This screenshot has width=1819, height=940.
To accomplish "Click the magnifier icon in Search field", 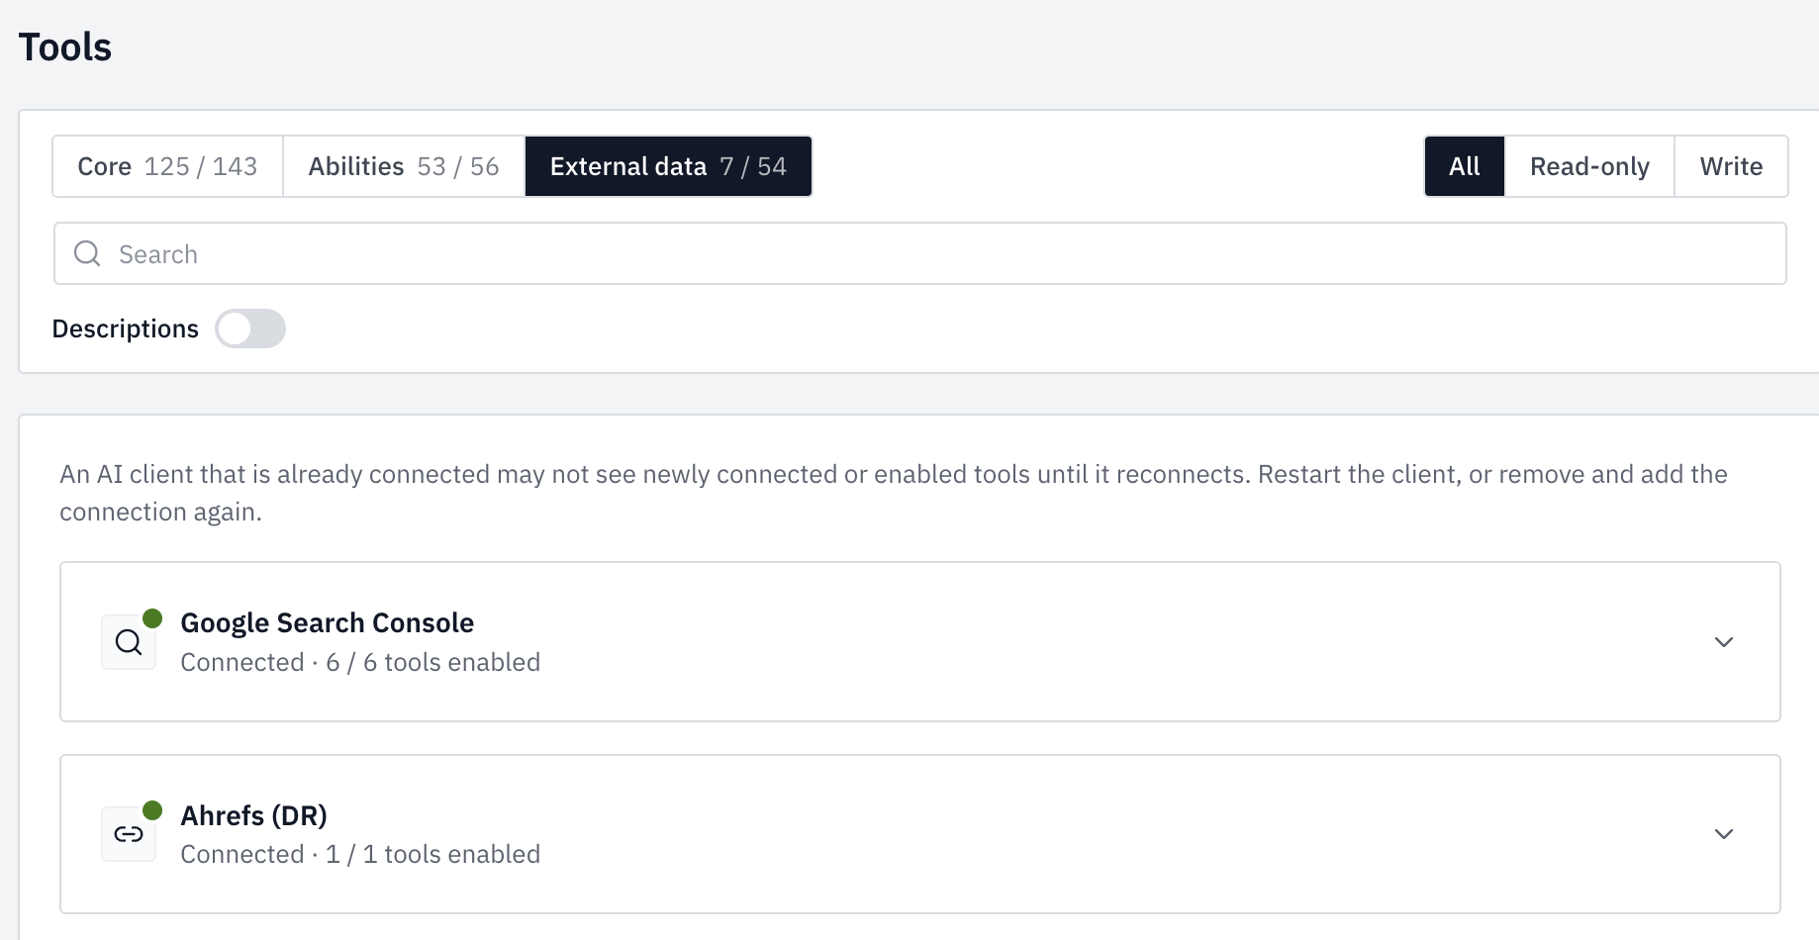I will pyautogui.click(x=87, y=253).
